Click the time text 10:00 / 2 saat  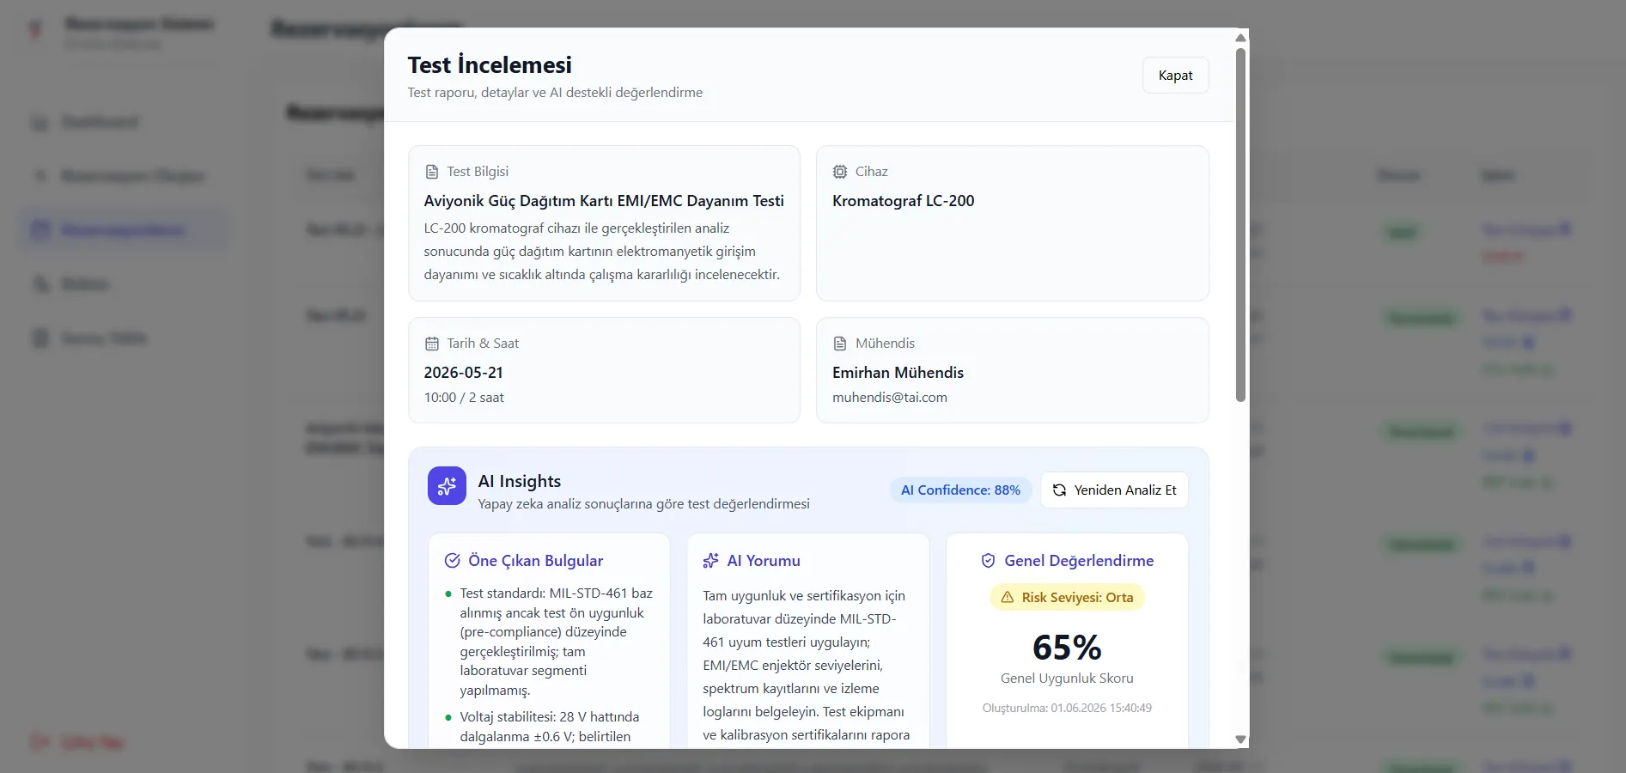464,398
